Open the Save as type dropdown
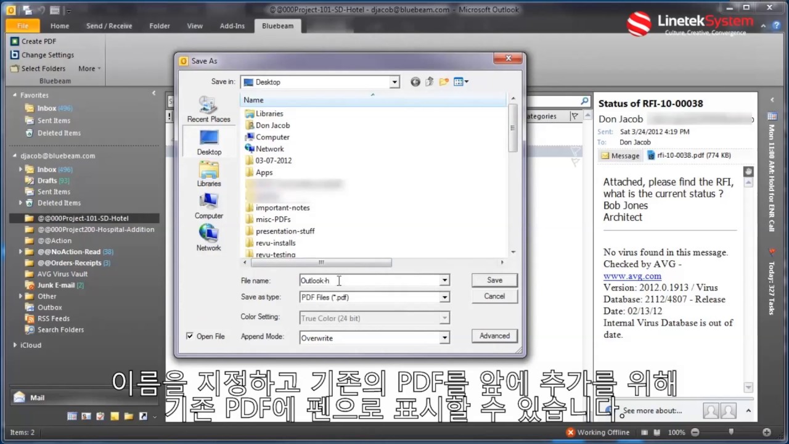Viewport: 789px width, 444px height. coord(444,297)
